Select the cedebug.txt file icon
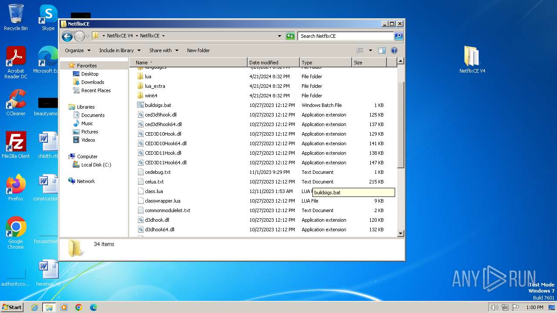This screenshot has height=313, width=557. (140, 172)
